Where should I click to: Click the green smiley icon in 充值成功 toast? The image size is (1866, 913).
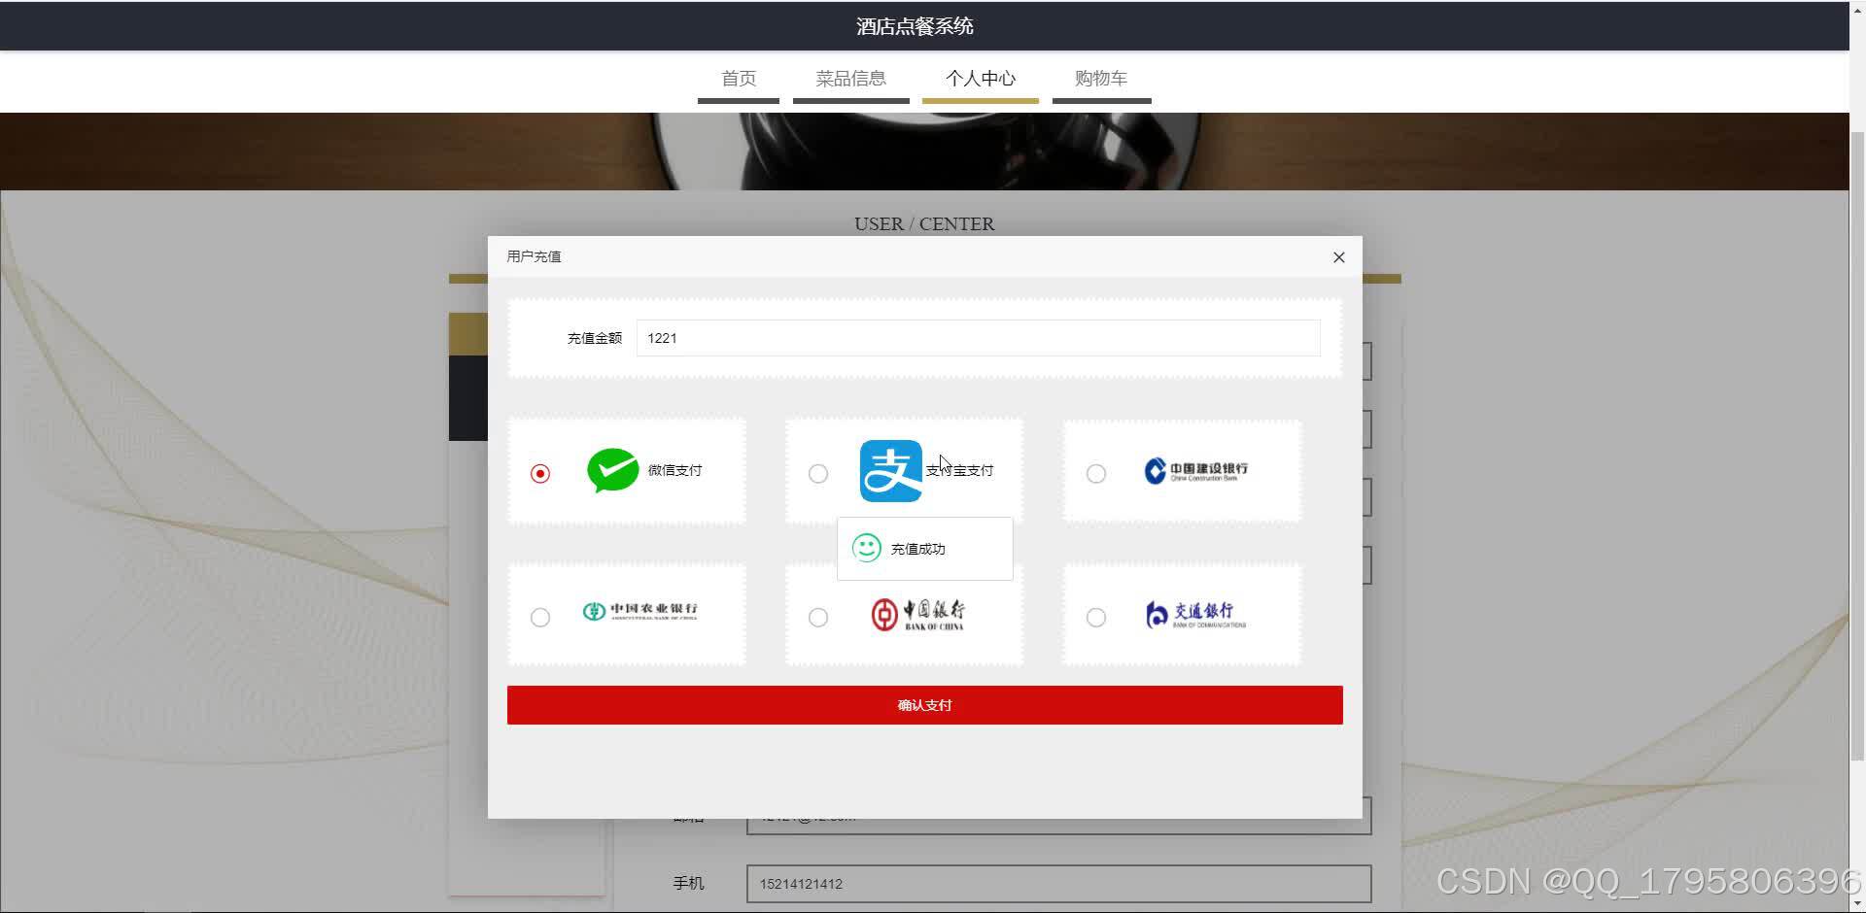866,549
